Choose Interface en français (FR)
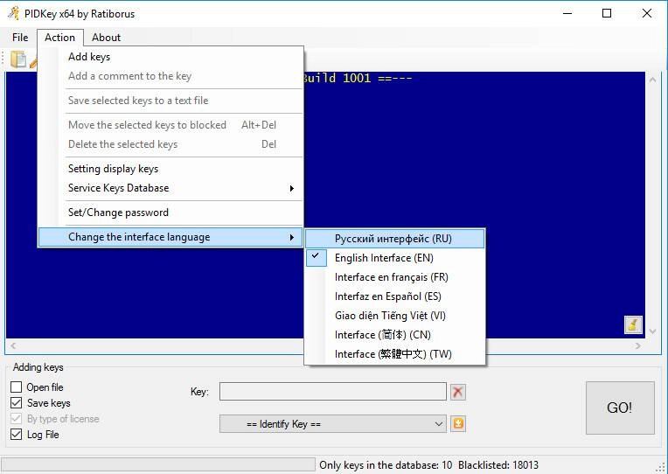 click(x=395, y=277)
